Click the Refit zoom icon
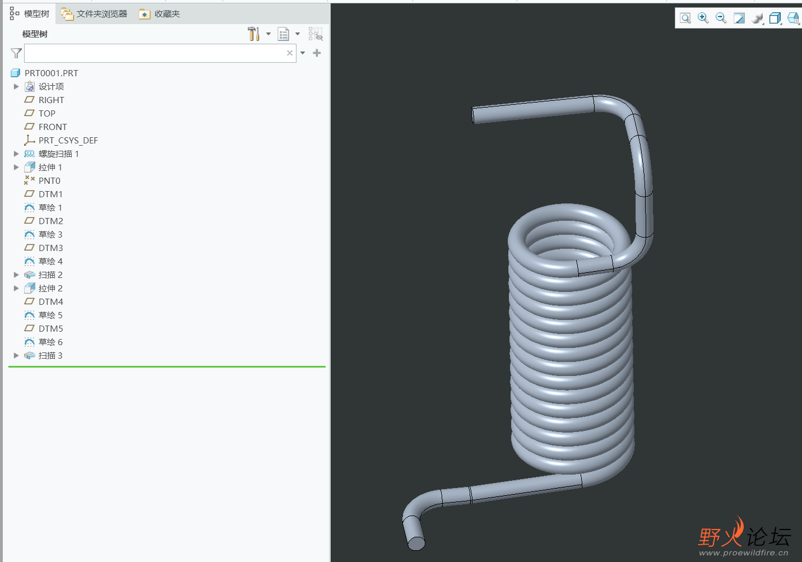802x562 pixels. coord(685,18)
